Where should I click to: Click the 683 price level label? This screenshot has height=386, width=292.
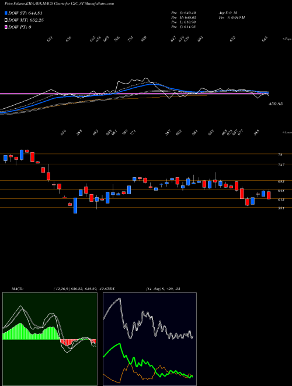(281, 181)
